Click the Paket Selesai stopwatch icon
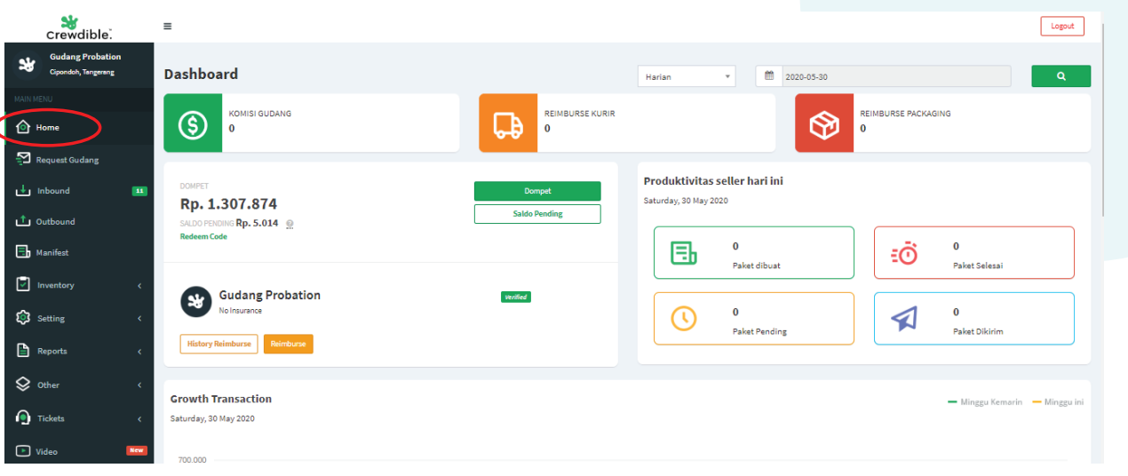The height and width of the screenshot is (476, 1128). pos(904,253)
